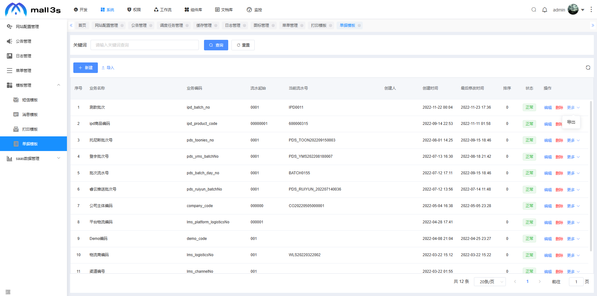597x296 pixels.
Task: Choose 导出 from the popup menu
Action: [x=571, y=122]
